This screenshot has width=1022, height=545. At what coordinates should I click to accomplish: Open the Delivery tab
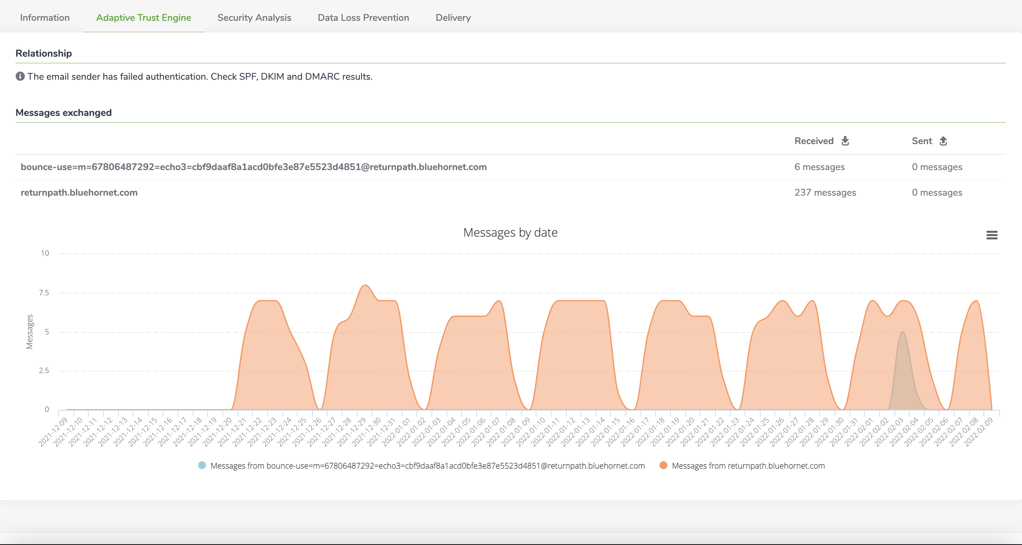pyautogui.click(x=453, y=18)
